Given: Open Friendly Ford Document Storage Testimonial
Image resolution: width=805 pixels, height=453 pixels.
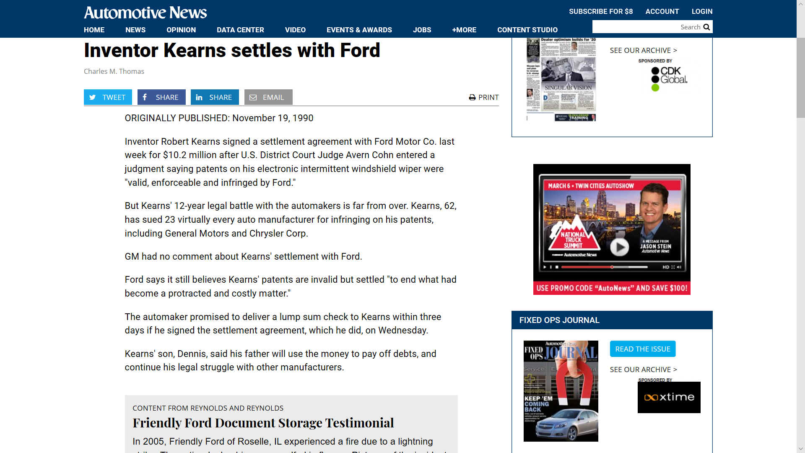Looking at the screenshot, I should 263,423.
